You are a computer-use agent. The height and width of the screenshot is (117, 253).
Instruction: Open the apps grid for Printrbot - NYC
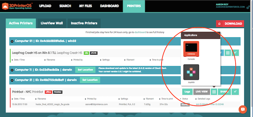click(x=214, y=92)
